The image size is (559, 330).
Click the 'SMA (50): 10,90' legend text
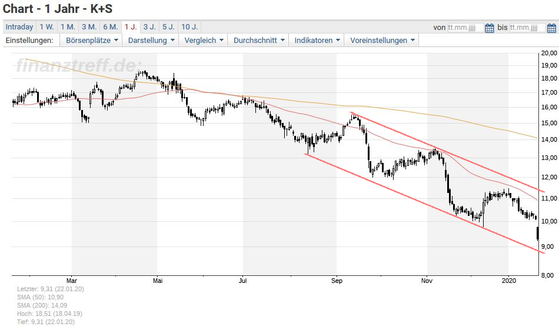[x=40, y=297]
